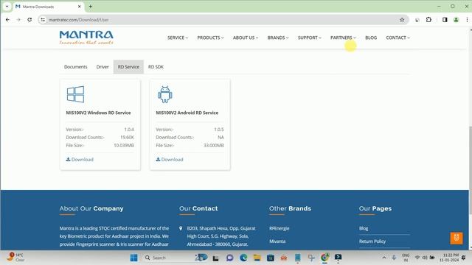The width and height of the screenshot is (472, 265).
Task: Expand the PARTNERS menu
Action: pos(343,38)
